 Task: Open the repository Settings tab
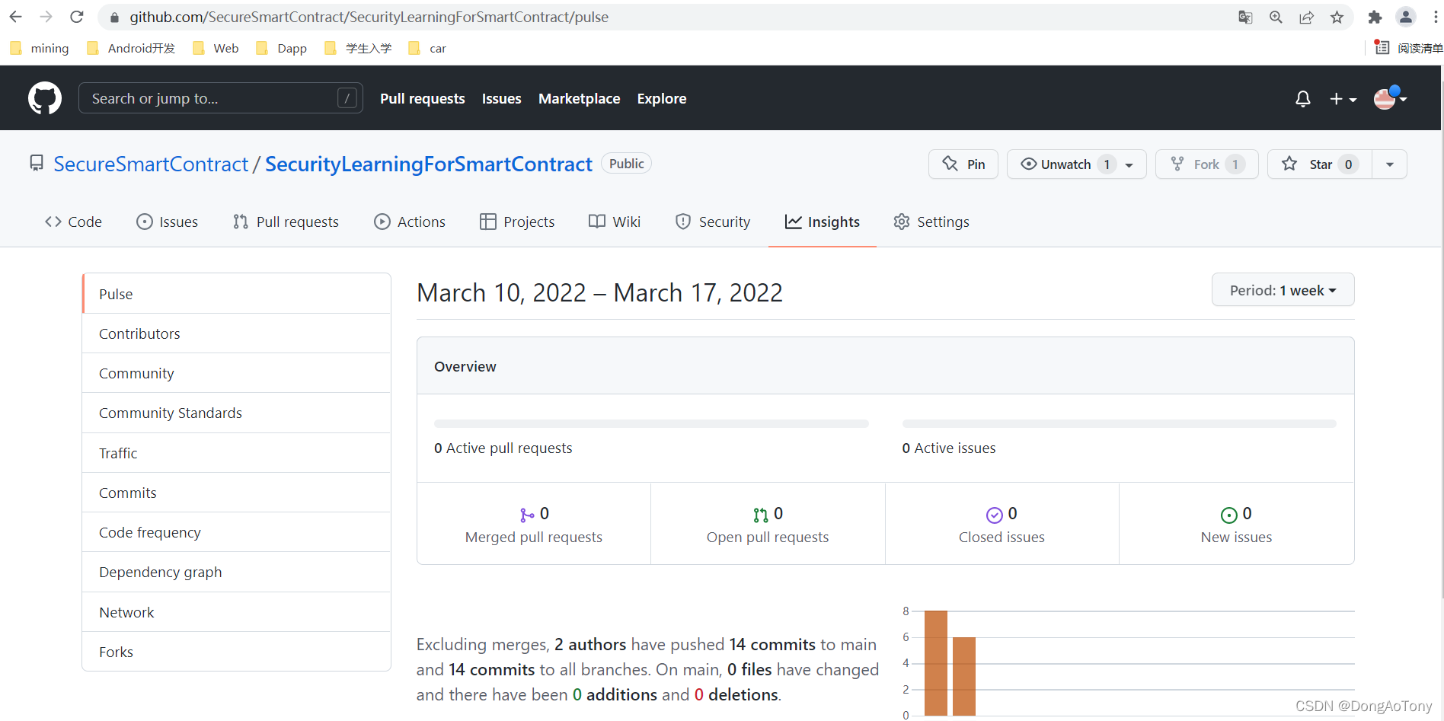pyautogui.click(x=931, y=222)
